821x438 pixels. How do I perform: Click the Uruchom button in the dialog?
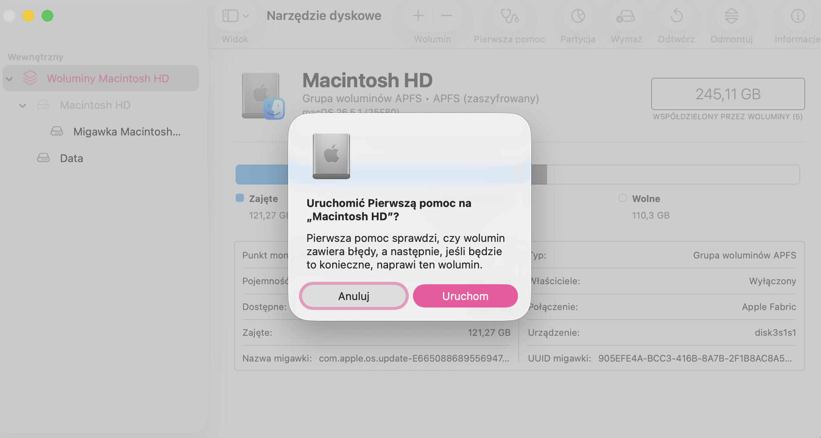(x=465, y=296)
